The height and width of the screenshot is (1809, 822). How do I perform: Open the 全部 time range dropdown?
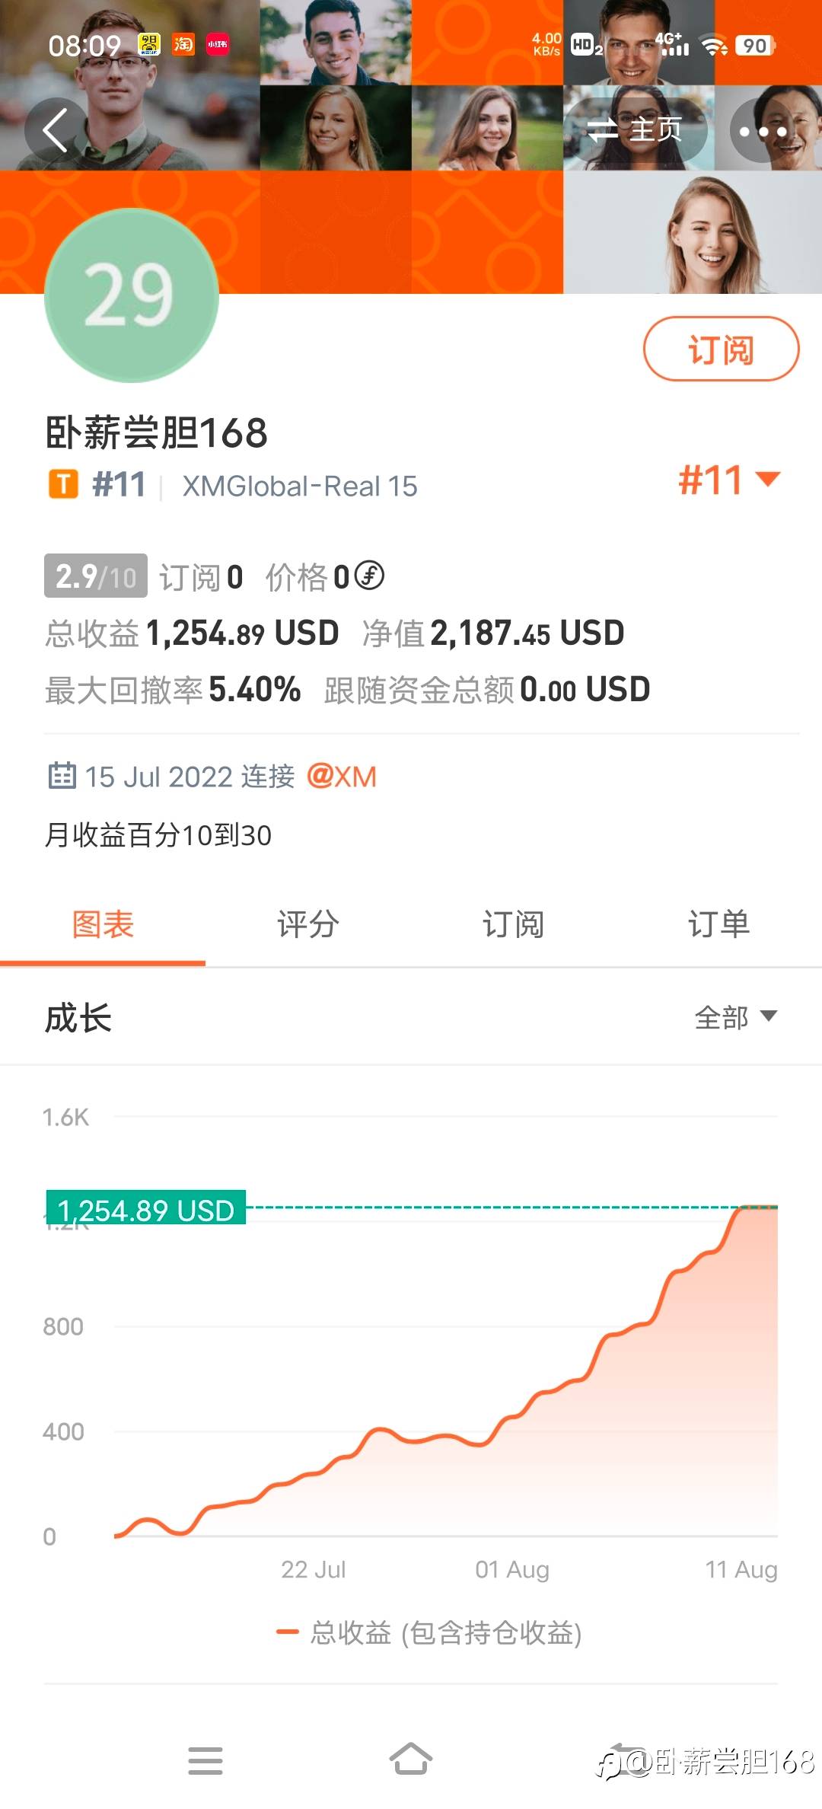pyautogui.click(x=735, y=1016)
